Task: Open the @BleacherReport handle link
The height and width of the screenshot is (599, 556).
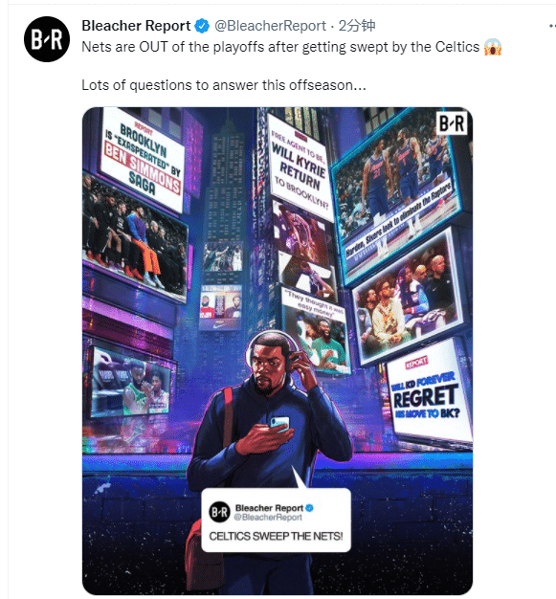Action: tap(270, 26)
